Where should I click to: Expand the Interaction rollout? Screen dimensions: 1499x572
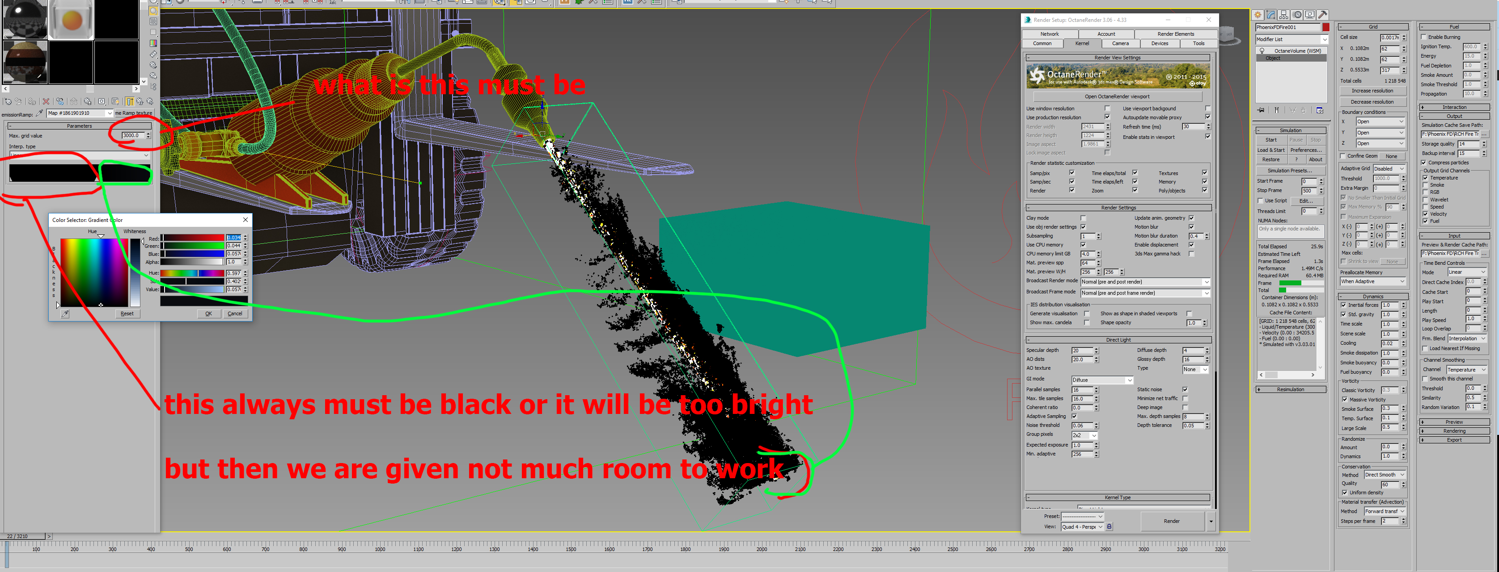(x=1454, y=107)
